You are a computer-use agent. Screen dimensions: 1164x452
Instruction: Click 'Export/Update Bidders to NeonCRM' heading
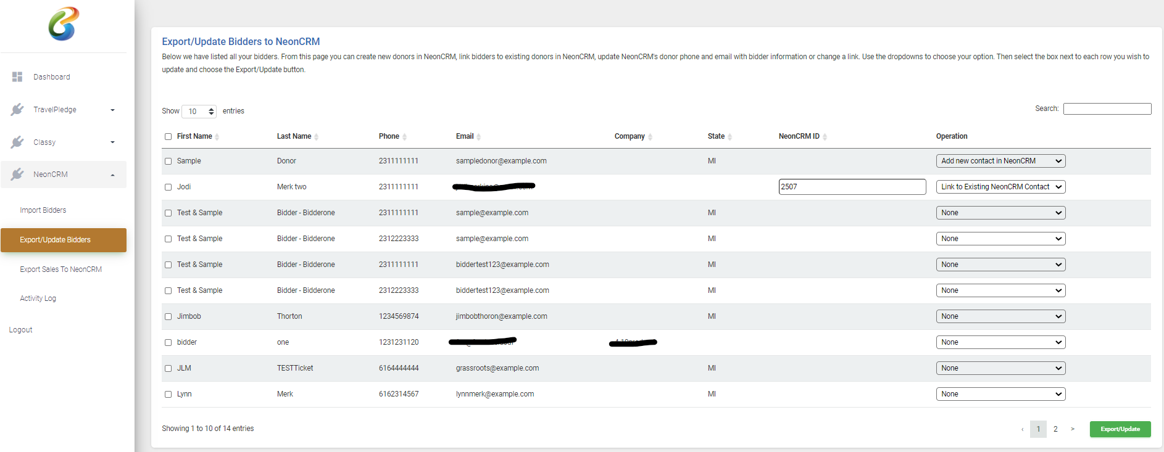point(241,41)
